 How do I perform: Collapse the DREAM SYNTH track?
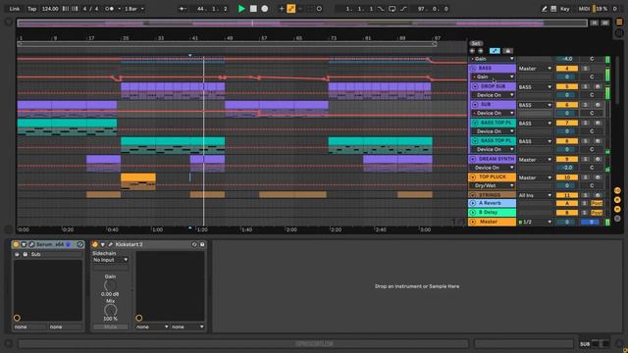coord(473,159)
